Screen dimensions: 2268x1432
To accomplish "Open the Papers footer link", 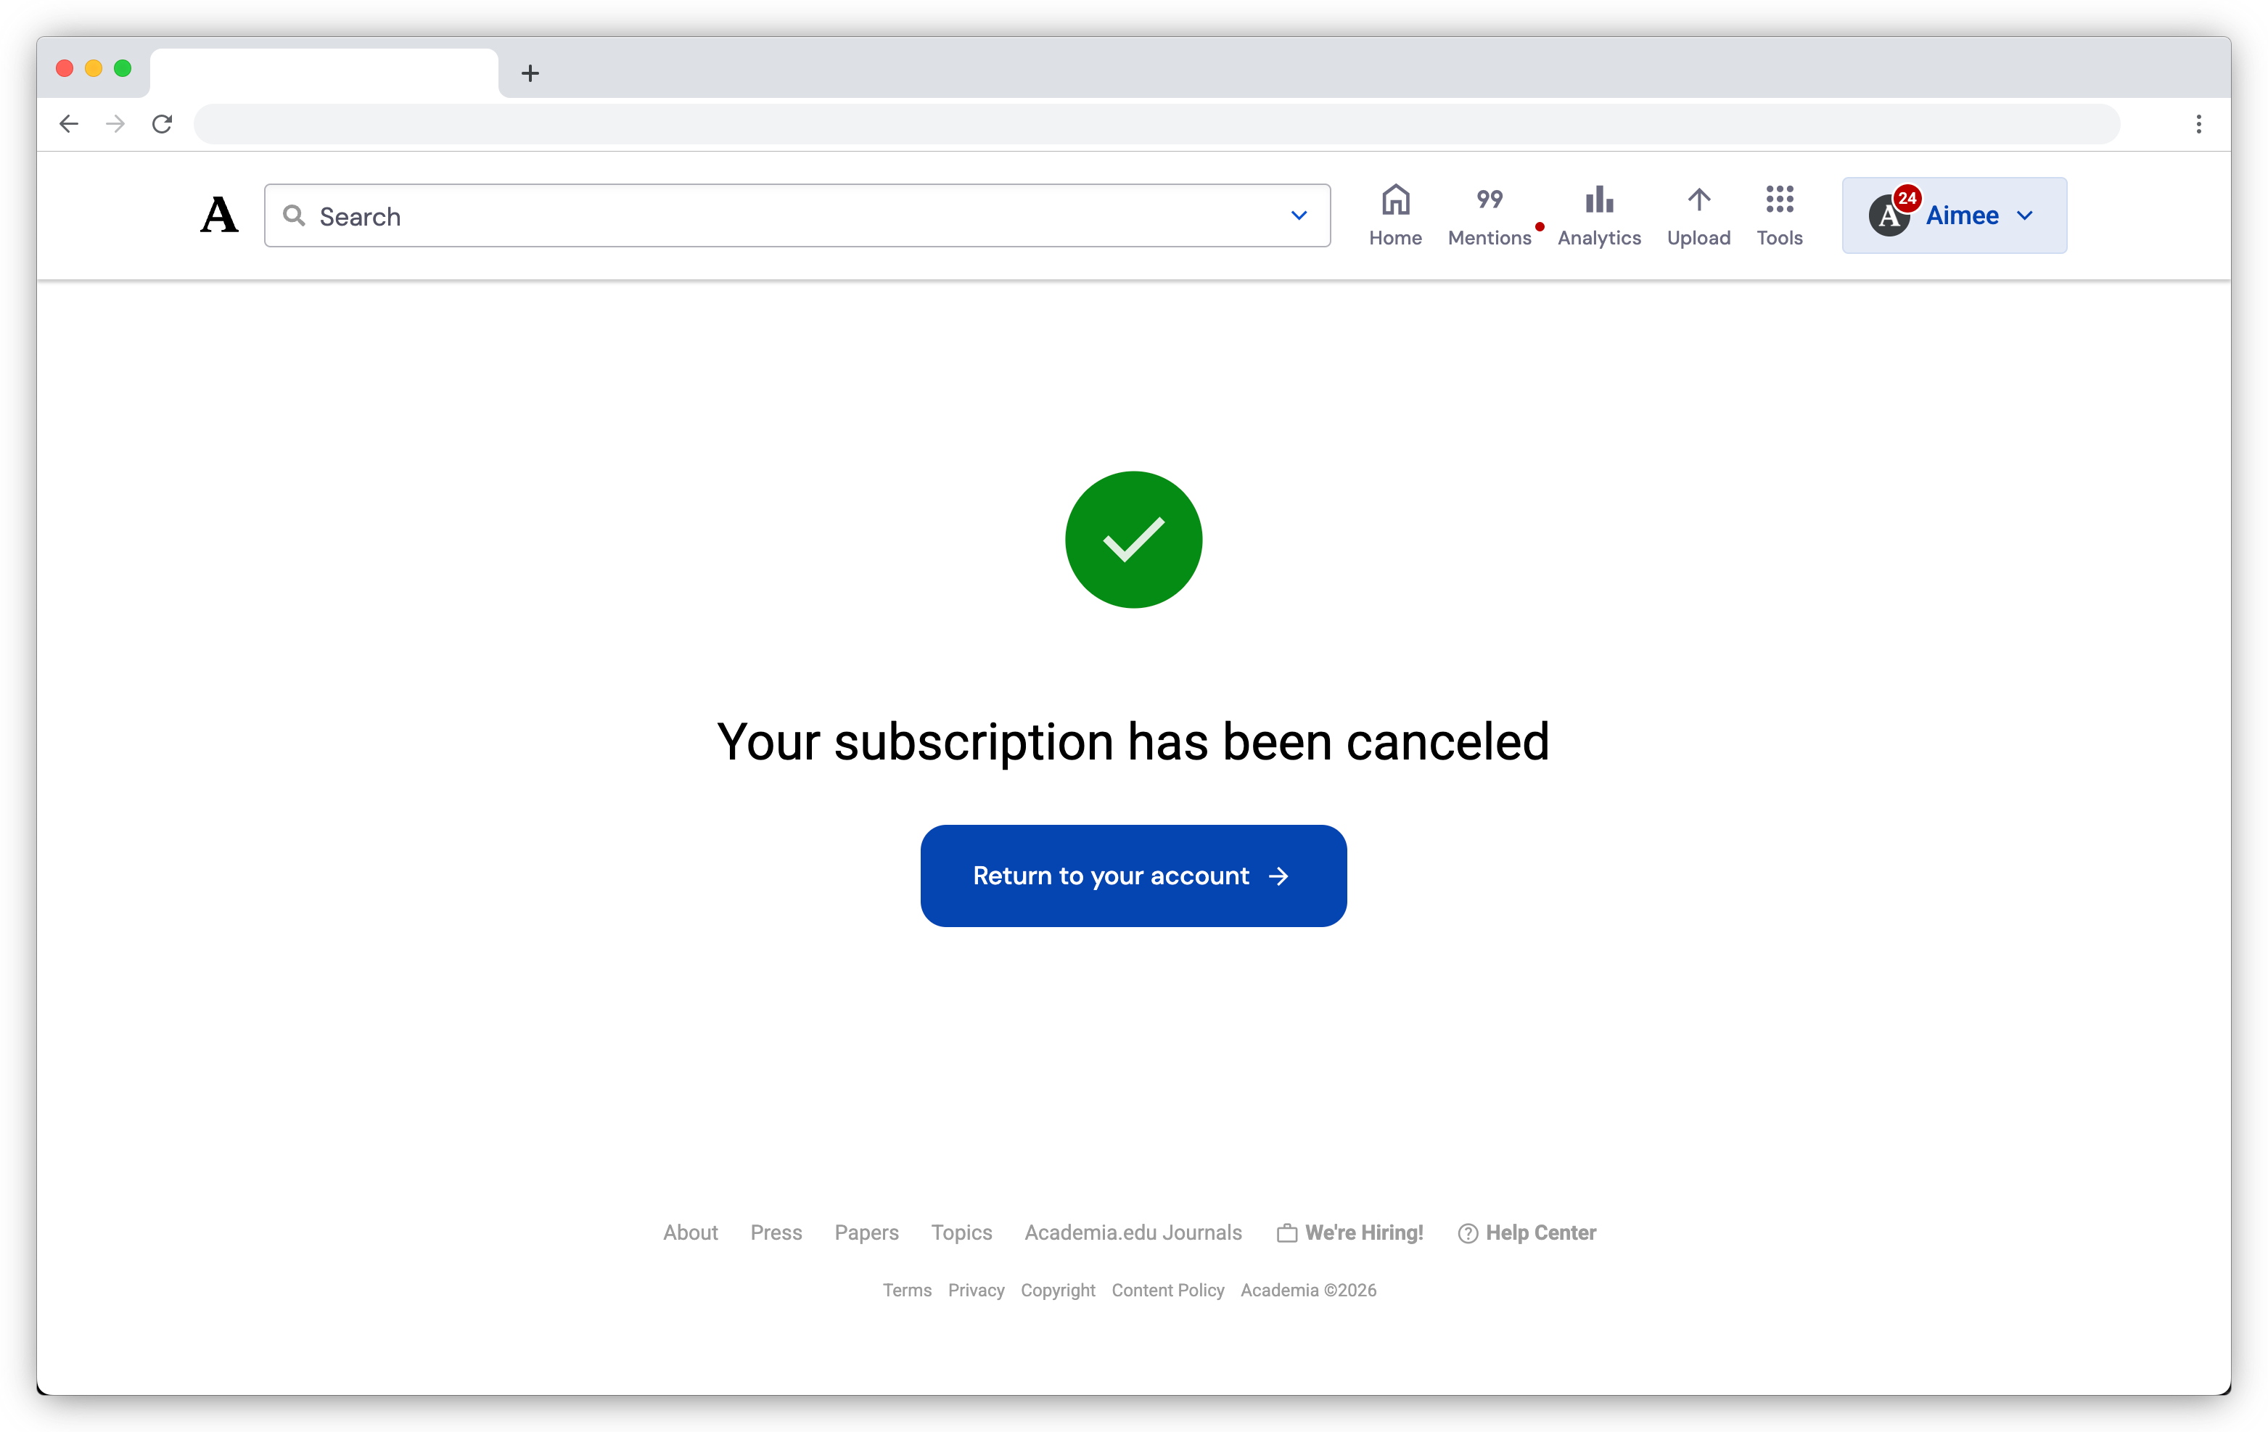I will 866,1233.
